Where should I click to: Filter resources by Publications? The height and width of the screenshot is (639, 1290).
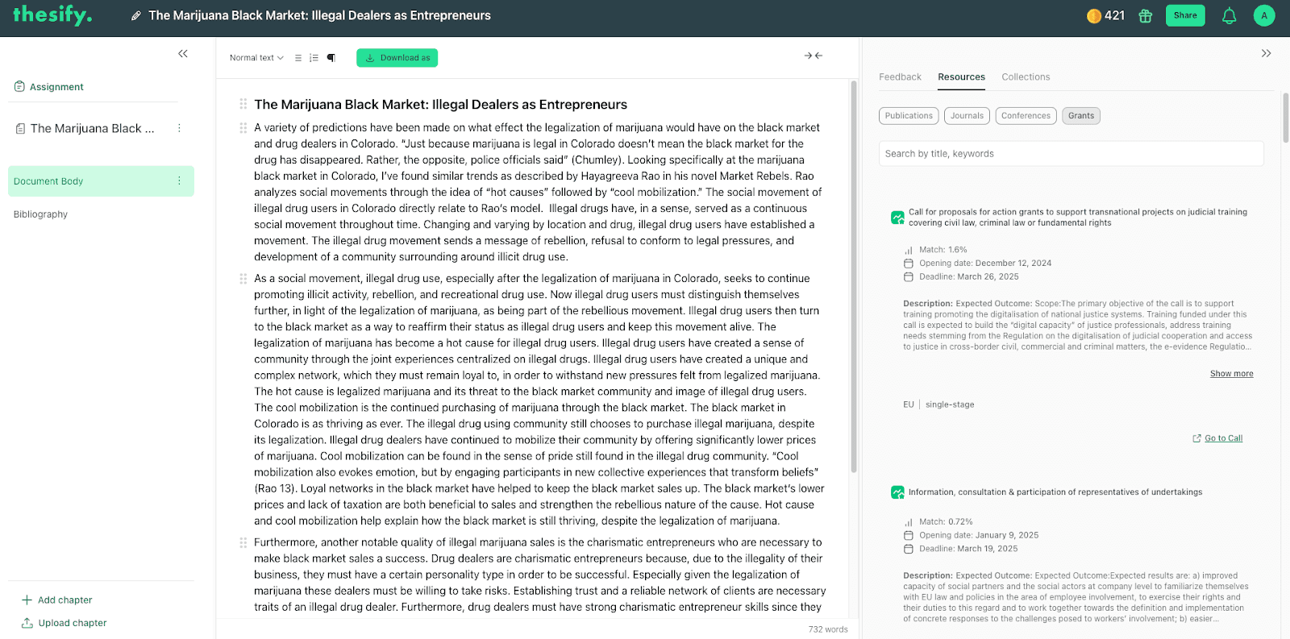908,115
